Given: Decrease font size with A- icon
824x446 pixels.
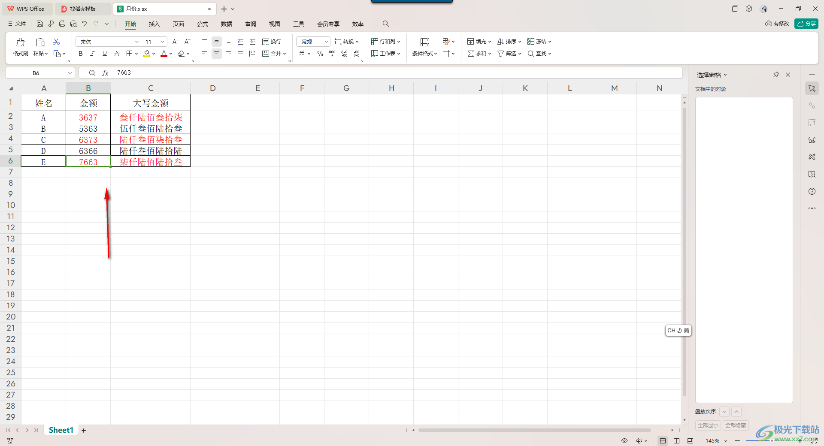Looking at the screenshot, I should tap(187, 42).
